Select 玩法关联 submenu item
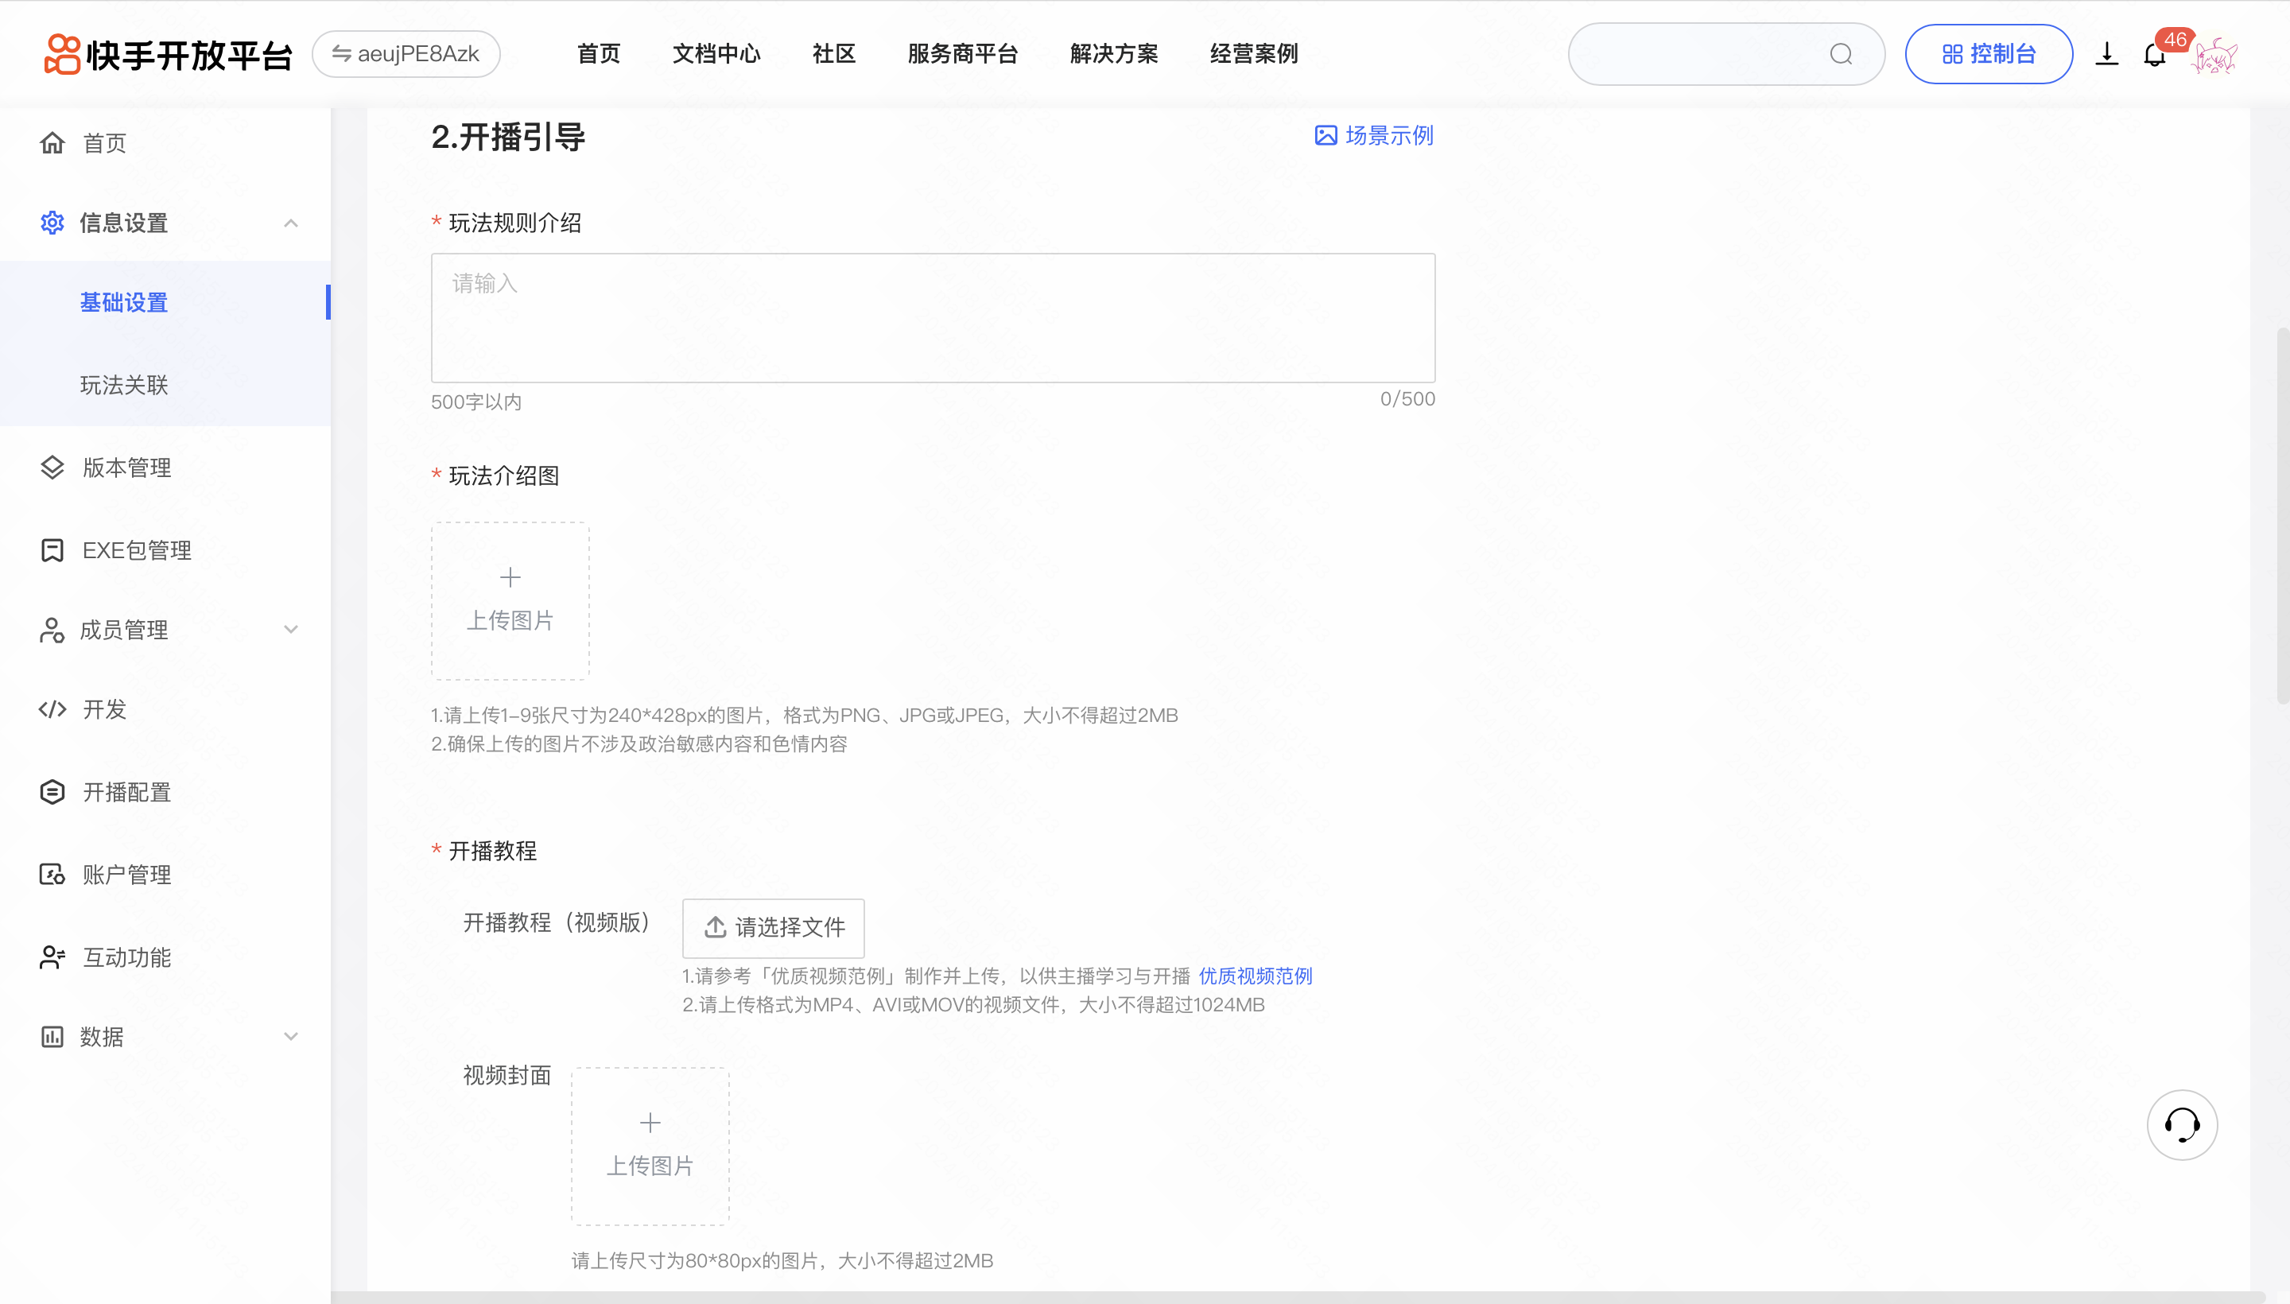Screen dimensions: 2290x1304 (x=123, y=385)
